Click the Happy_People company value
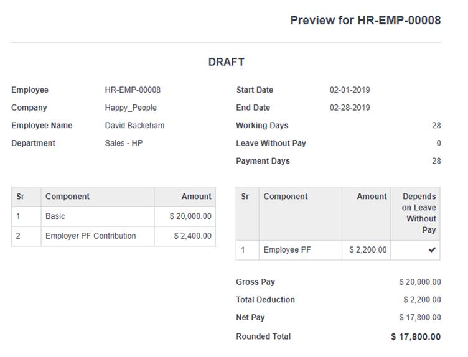This screenshot has width=468, height=357. (131, 108)
